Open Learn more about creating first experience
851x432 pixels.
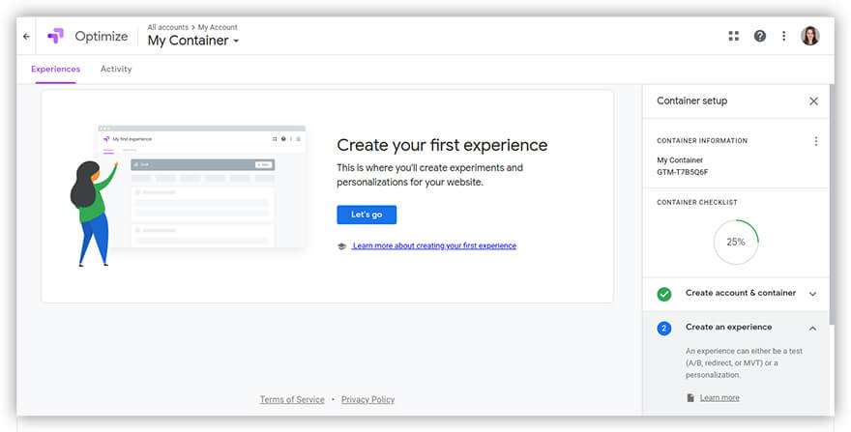434,246
